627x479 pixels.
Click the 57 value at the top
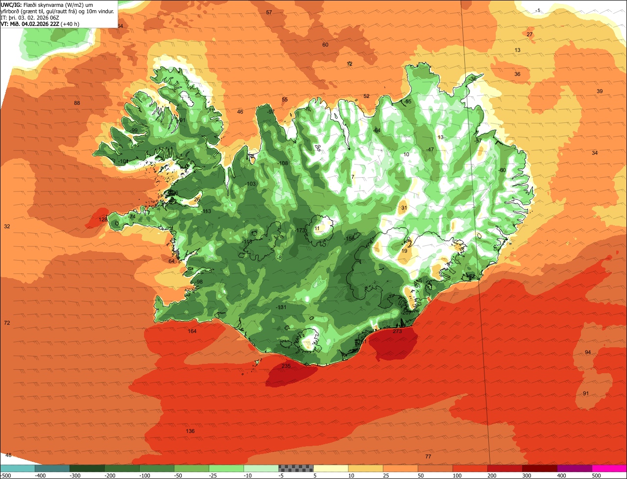coord(269,12)
